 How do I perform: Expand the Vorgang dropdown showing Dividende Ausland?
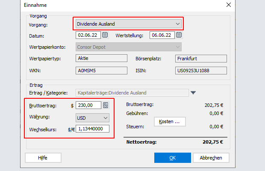[x=129, y=24]
